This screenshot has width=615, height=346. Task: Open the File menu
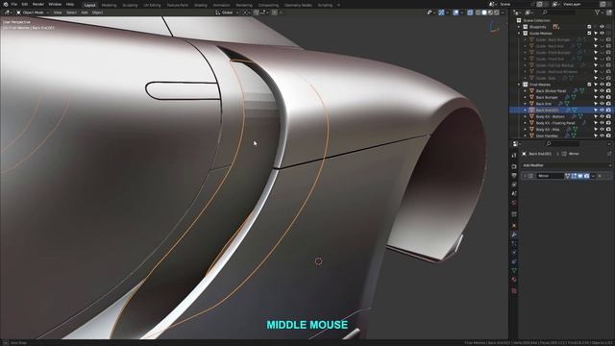pos(14,4)
